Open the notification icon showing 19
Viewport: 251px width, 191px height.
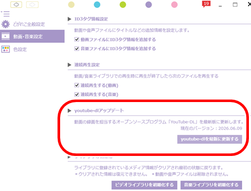(x=206, y=4)
